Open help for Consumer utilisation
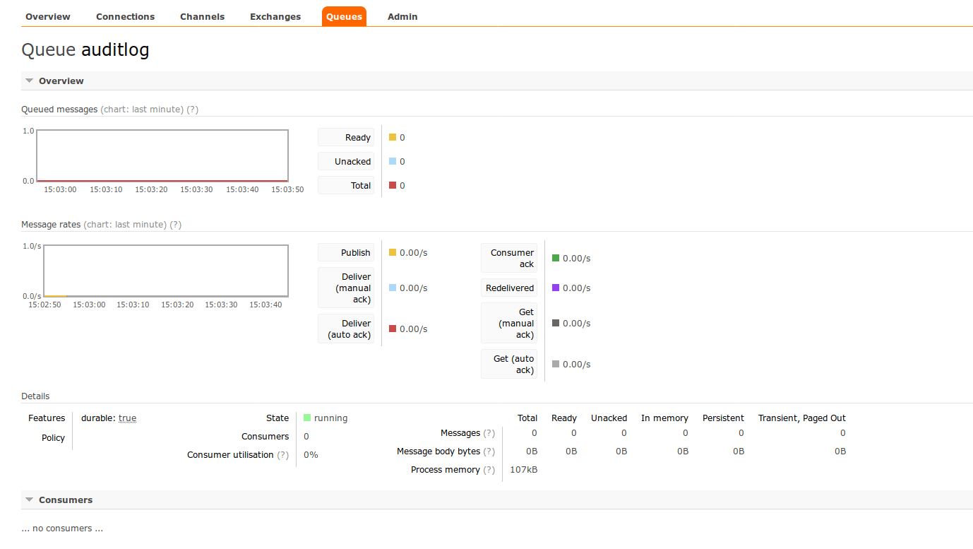Viewport: 973px width, 549px height. 282,455
